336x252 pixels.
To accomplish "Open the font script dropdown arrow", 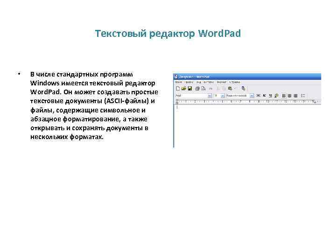I will (x=252, y=96).
